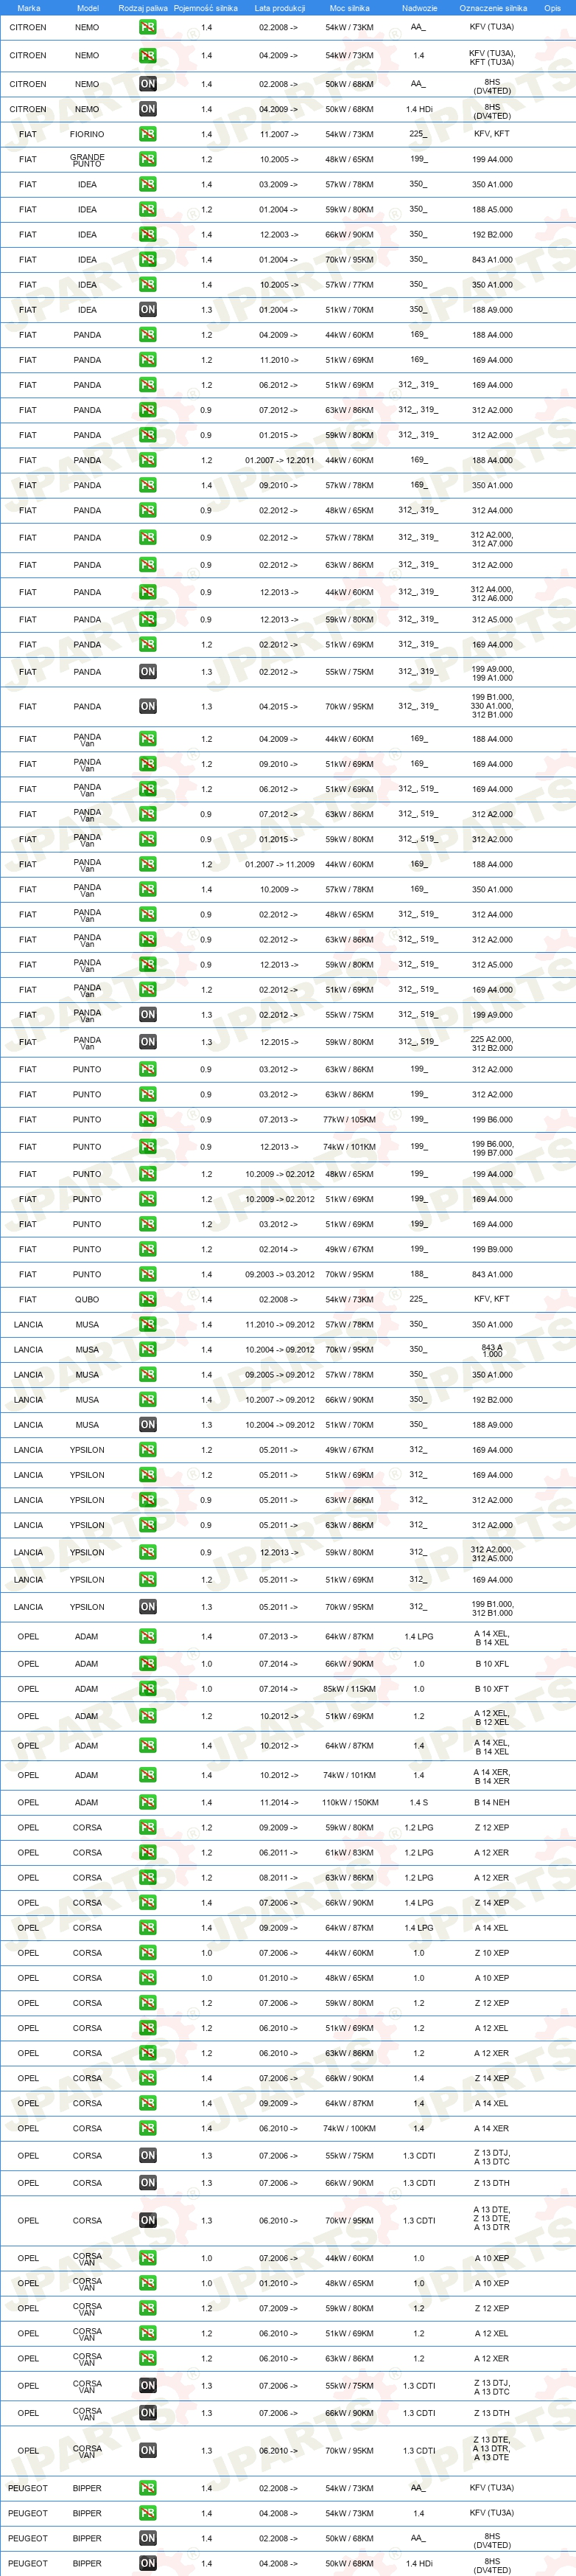This screenshot has height=2576, width=576.
Task: Click the Moc silnika column header
Action: (x=349, y=8)
